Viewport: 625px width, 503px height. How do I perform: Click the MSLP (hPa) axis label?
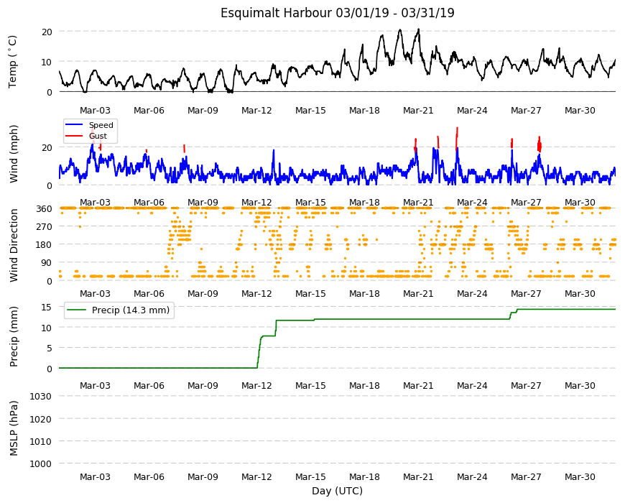pyautogui.click(x=14, y=428)
